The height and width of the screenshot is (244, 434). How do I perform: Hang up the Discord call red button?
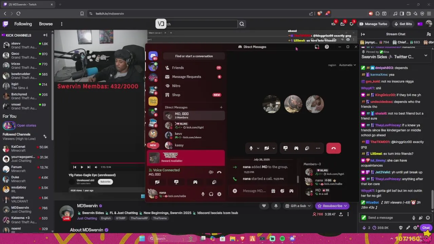click(x=334, y=148)
